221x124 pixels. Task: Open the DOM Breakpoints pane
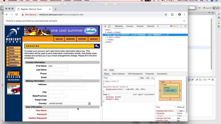(135, 74)
